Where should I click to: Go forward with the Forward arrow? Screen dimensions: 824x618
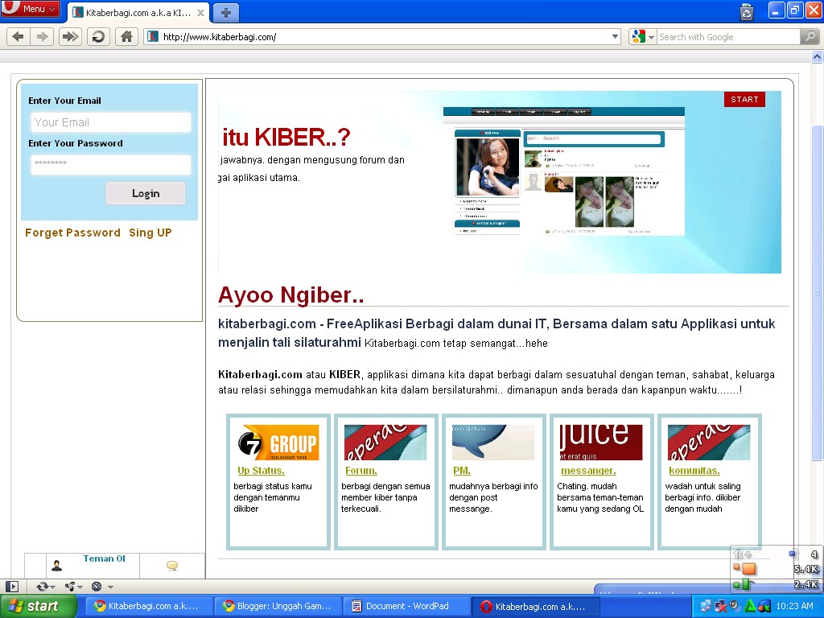(x=42, y=36)
